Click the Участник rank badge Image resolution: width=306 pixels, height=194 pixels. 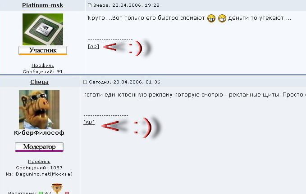[43, 51]
